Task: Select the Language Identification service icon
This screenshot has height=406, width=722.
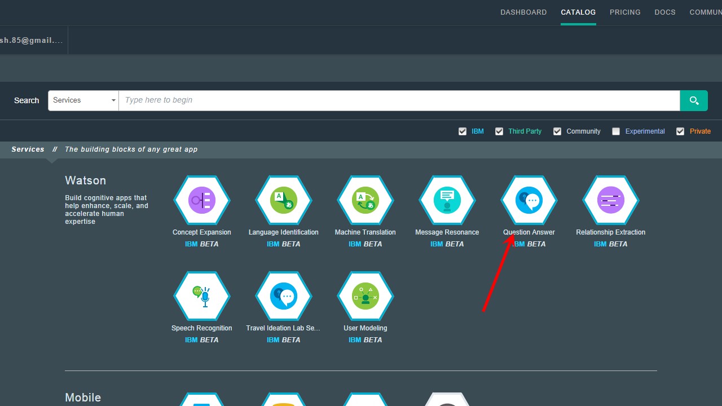Action: (x=284, y=200)
